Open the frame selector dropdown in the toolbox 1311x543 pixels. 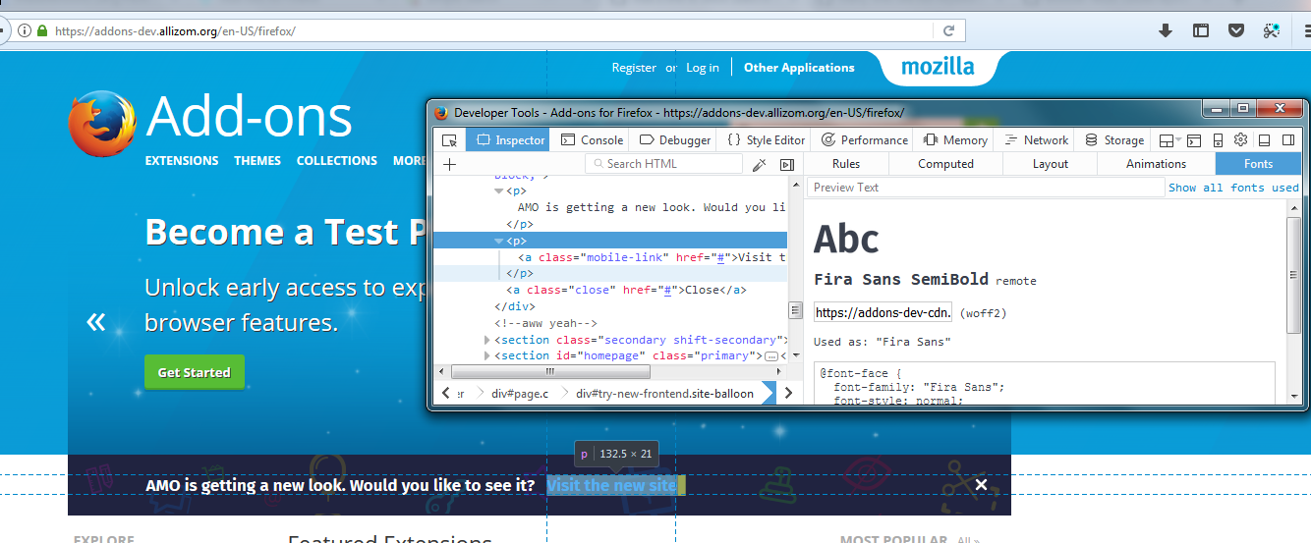pyautogui.click(x=1169, y=140)
